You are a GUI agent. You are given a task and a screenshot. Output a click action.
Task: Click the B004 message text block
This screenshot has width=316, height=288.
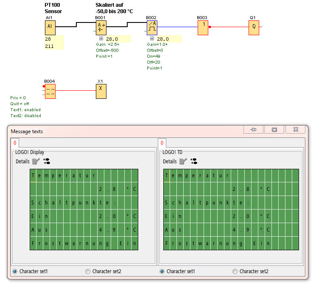coord(50,91)
